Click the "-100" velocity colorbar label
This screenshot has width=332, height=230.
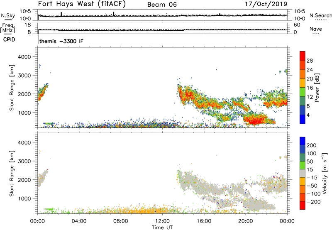313,193
